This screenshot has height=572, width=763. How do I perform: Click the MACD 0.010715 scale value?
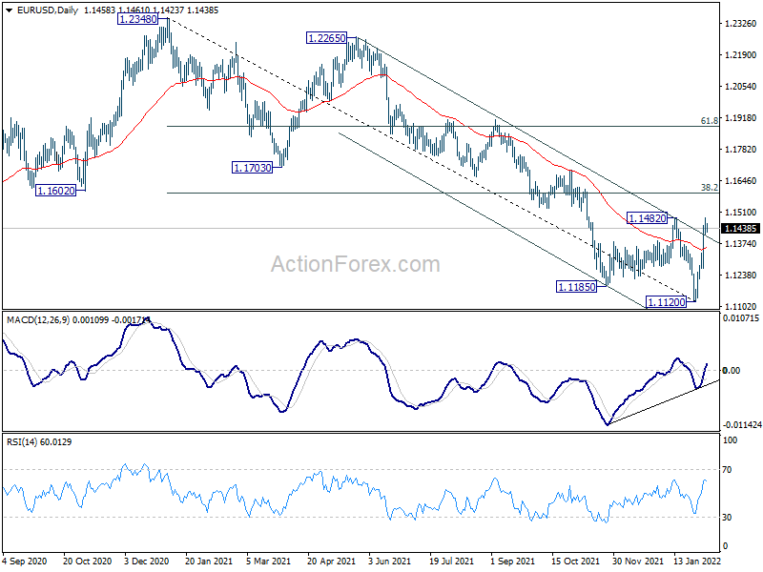(x=741, y=318)
